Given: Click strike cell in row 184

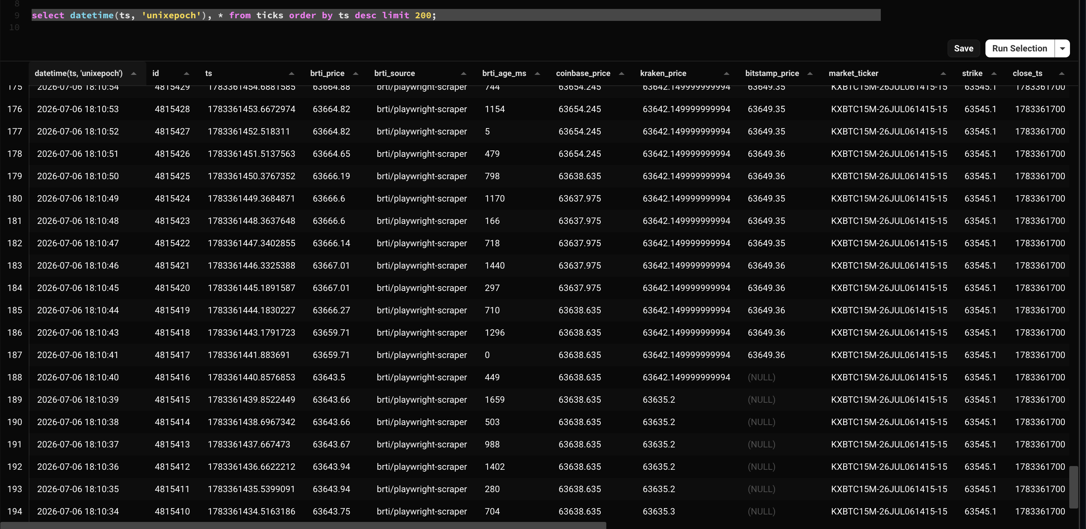Looking at the screenshot, I should tap(980, 288).
